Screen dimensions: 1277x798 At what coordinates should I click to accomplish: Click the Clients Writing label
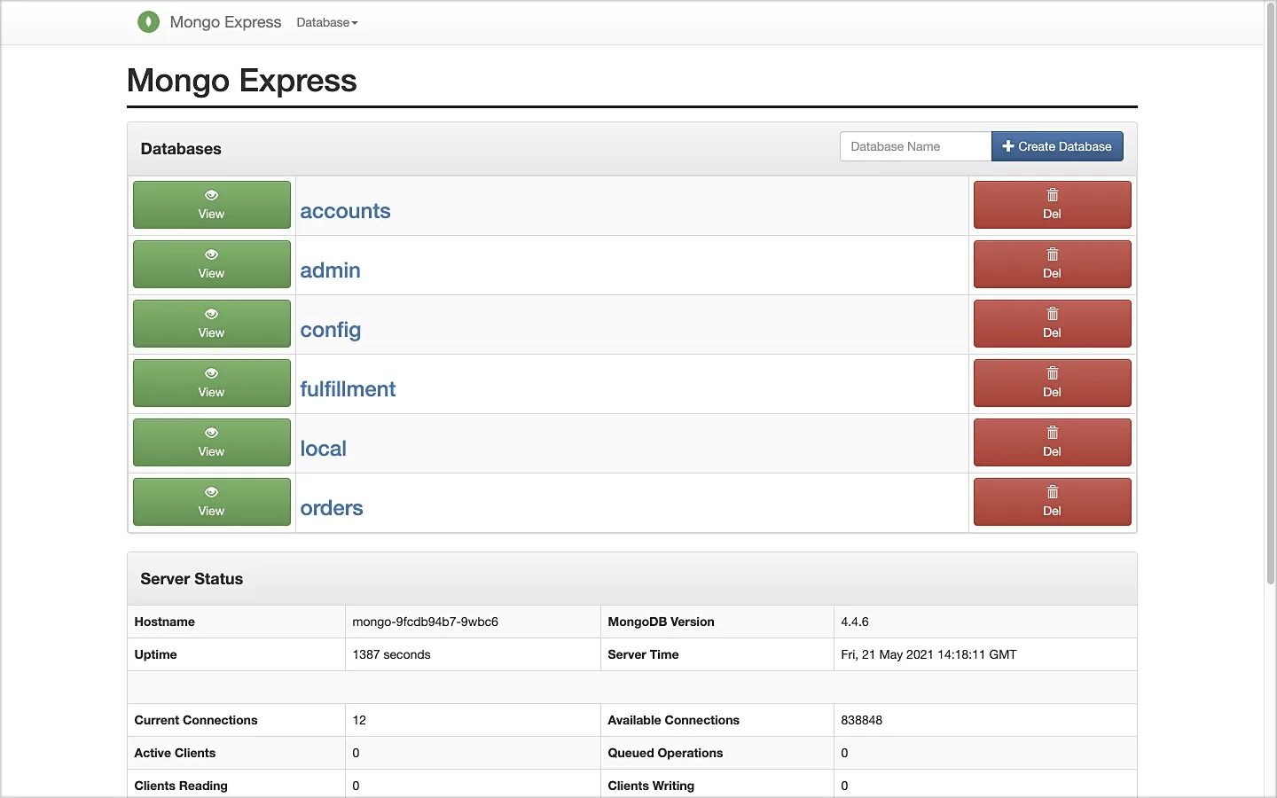tap(651, 786)
